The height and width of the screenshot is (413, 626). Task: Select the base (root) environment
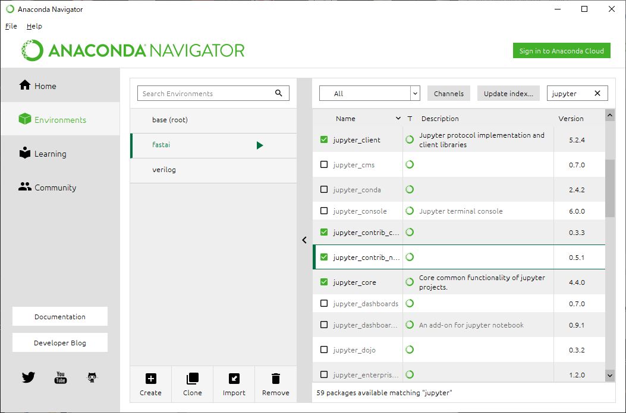213,120
